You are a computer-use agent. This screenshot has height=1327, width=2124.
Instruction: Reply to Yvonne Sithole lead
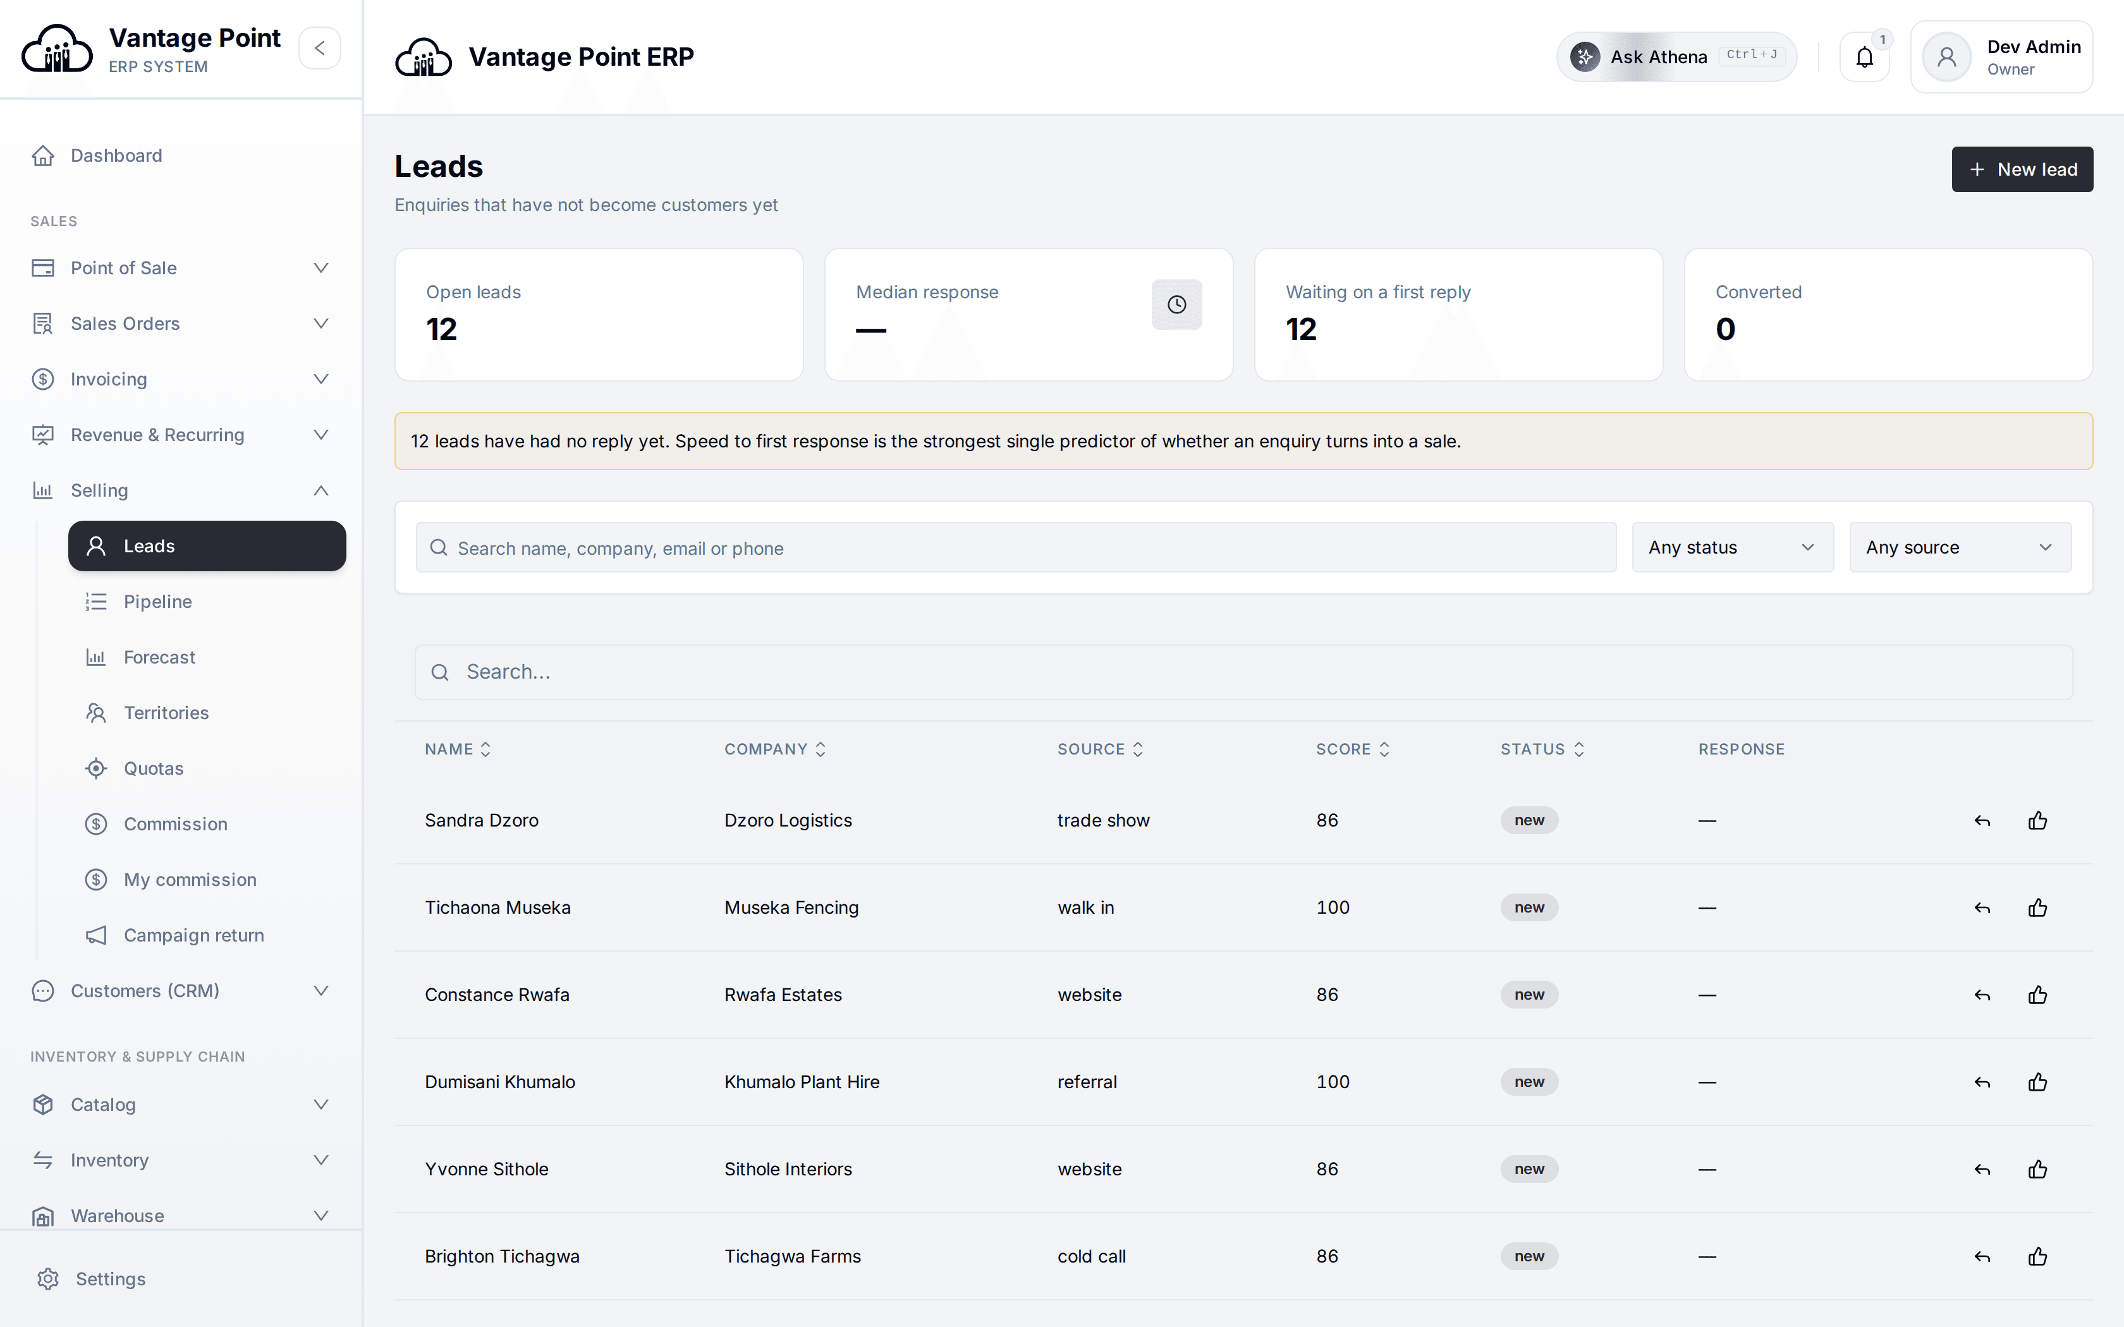pos(1982,1169)
